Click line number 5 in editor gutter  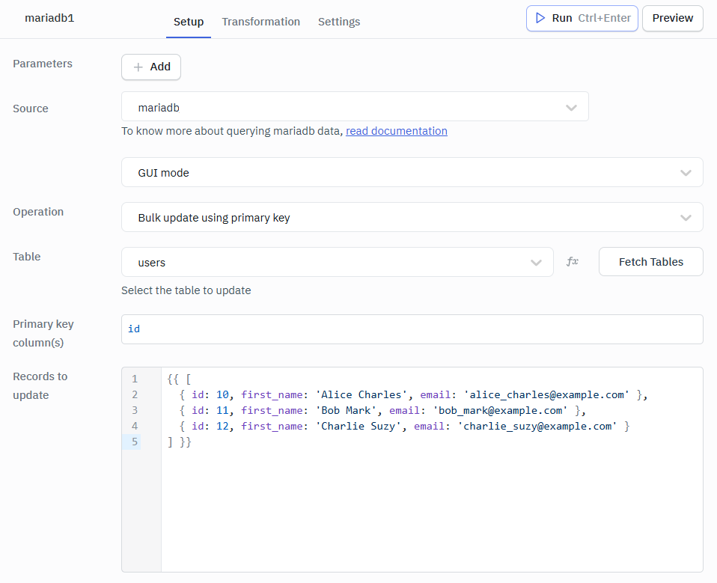click(x=135, y=442)
